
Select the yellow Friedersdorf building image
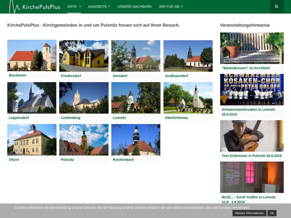tap(84, 56)
